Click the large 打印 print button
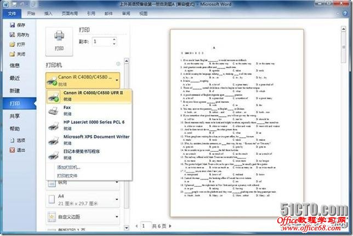 coord(59,42)
